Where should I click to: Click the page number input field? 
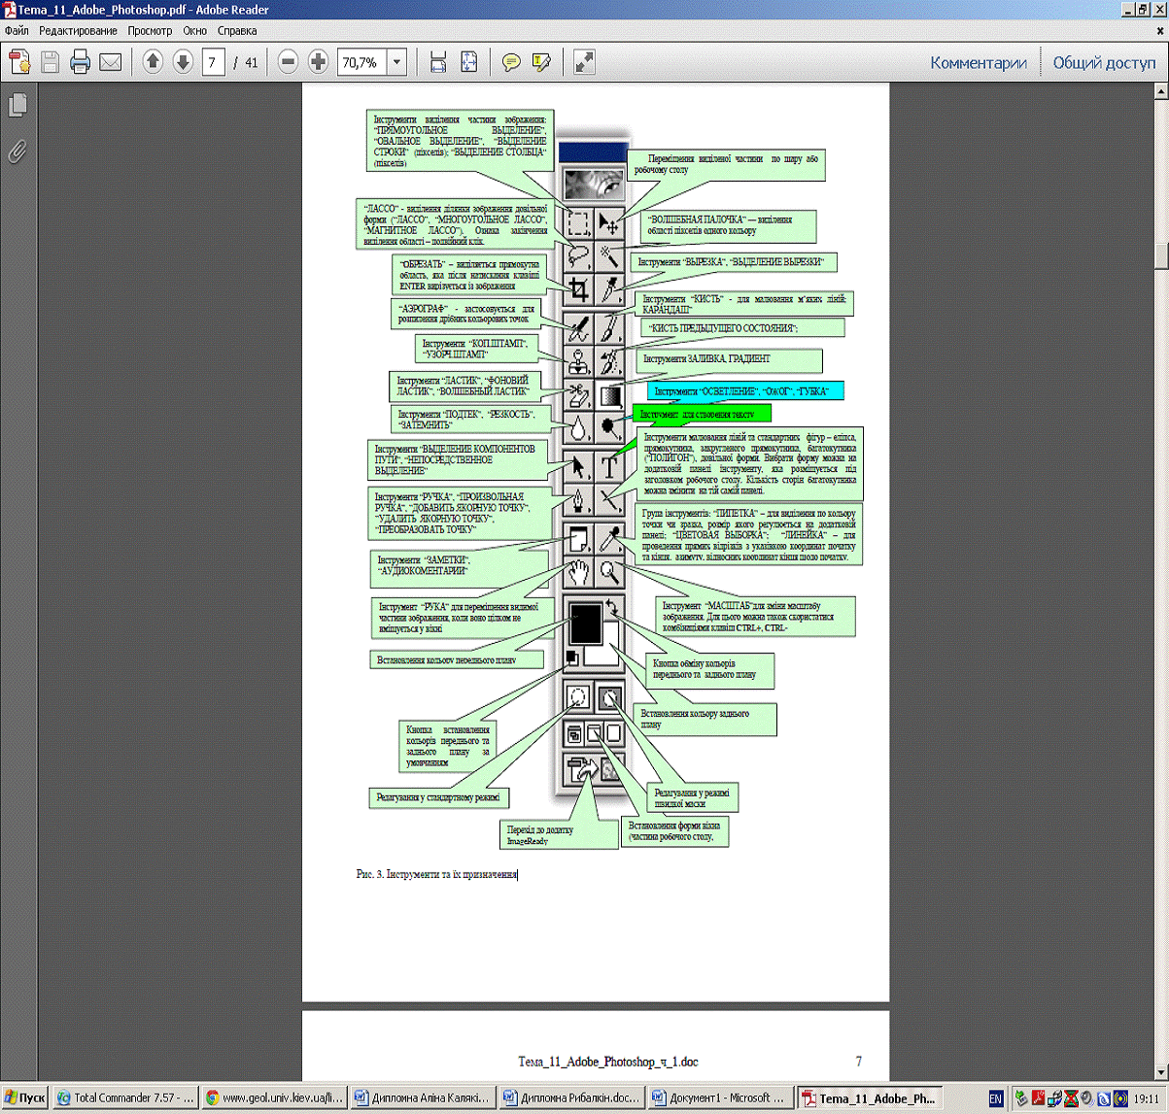coord(214,63)
